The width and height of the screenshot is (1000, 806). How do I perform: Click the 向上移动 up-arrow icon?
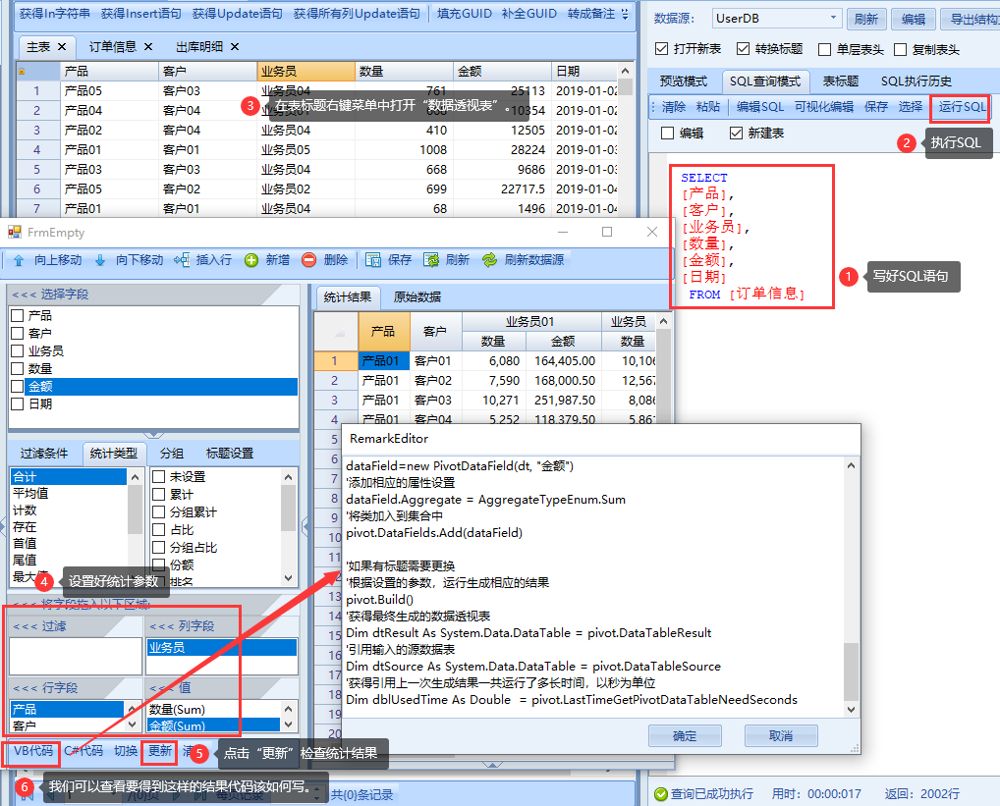point(19,260)
